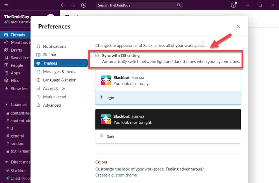Open the tdg_ikream private channel
Viewport: 279px width, 183px height.
pos(15,151)
